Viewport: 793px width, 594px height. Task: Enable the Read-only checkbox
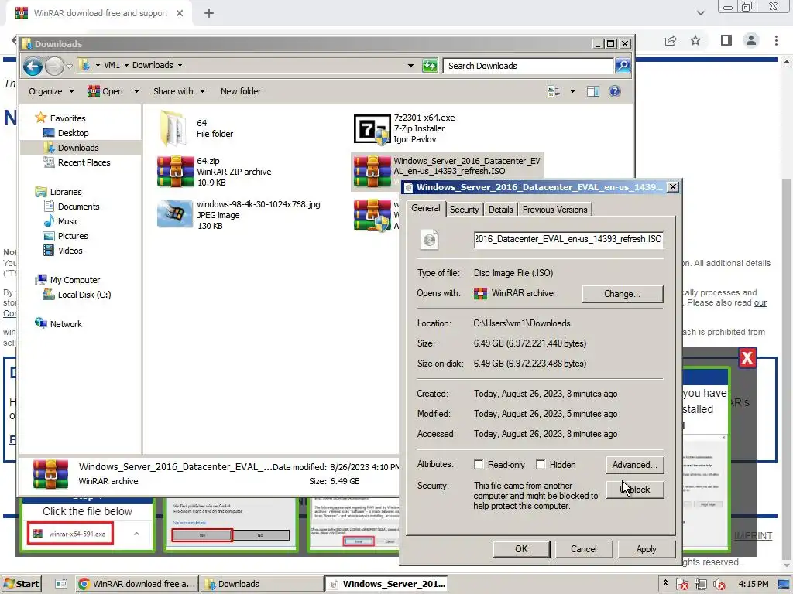(479, 464)
